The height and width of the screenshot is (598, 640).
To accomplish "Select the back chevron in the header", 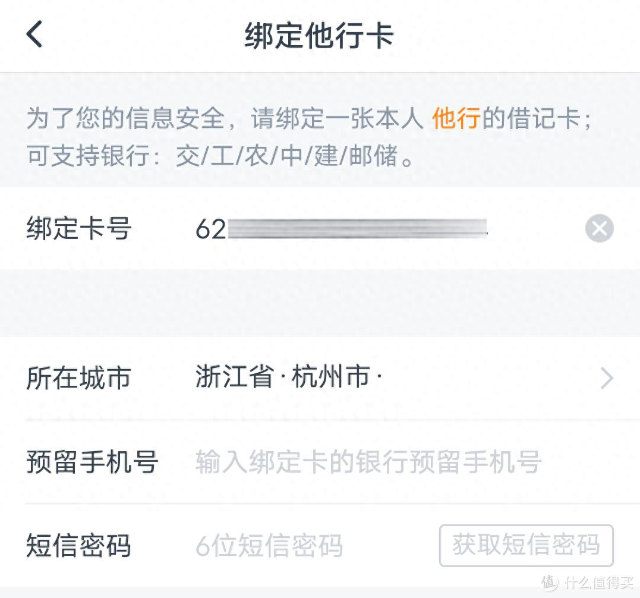I will point(34,34).
